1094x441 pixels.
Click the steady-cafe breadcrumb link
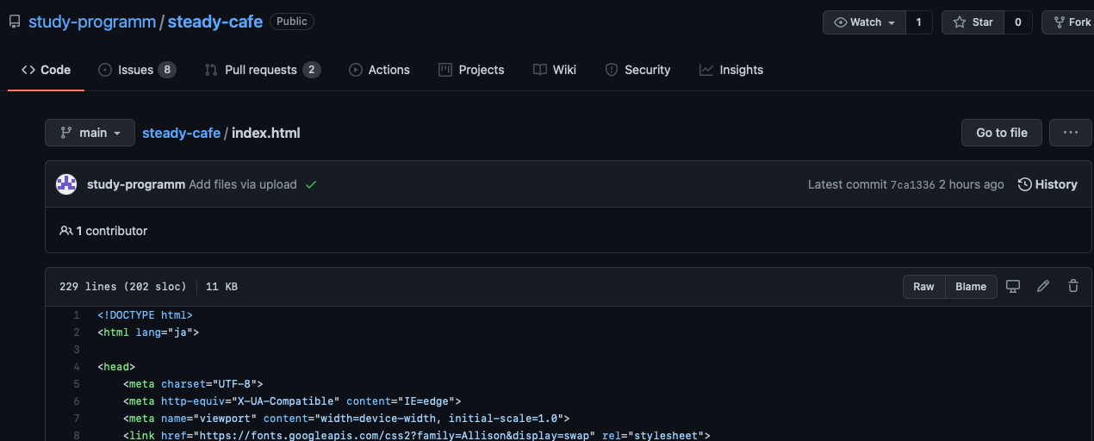(x=181, y=133)
